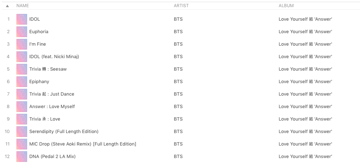Select the track Trivia 起 : Just Dance
360x163 pixels.
(x=52, y=94)
